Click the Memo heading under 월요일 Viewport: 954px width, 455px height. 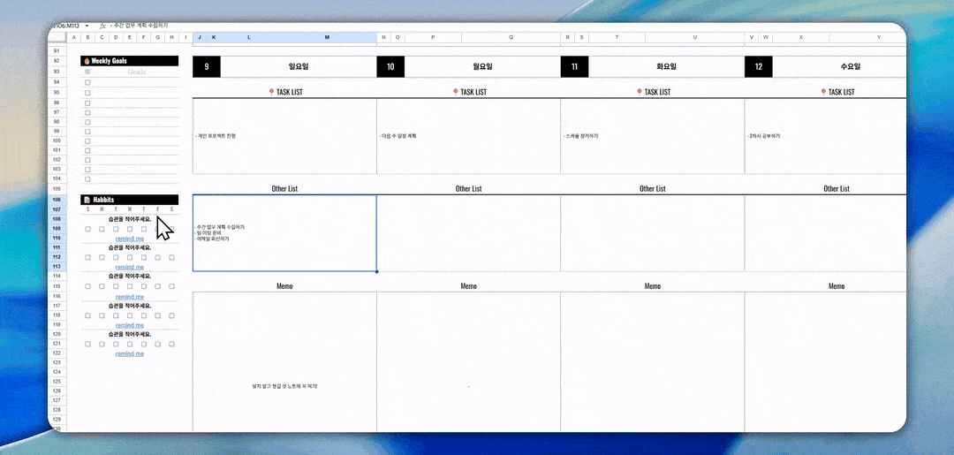click(x=468, y=286)
